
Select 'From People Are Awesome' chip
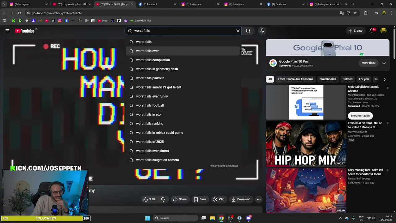pyautogui.click(x=296, y=79)
